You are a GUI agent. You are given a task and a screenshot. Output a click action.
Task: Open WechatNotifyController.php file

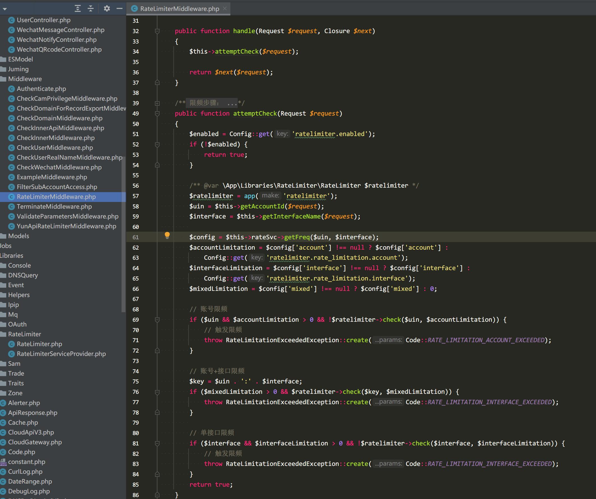pos(56,40)
